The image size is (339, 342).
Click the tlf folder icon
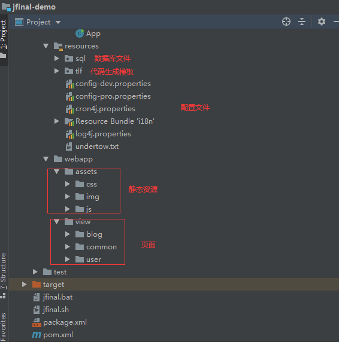pyautogui.click(x=69, y=71)
